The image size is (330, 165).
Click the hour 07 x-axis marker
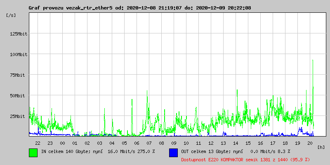[x=149, y=143]
